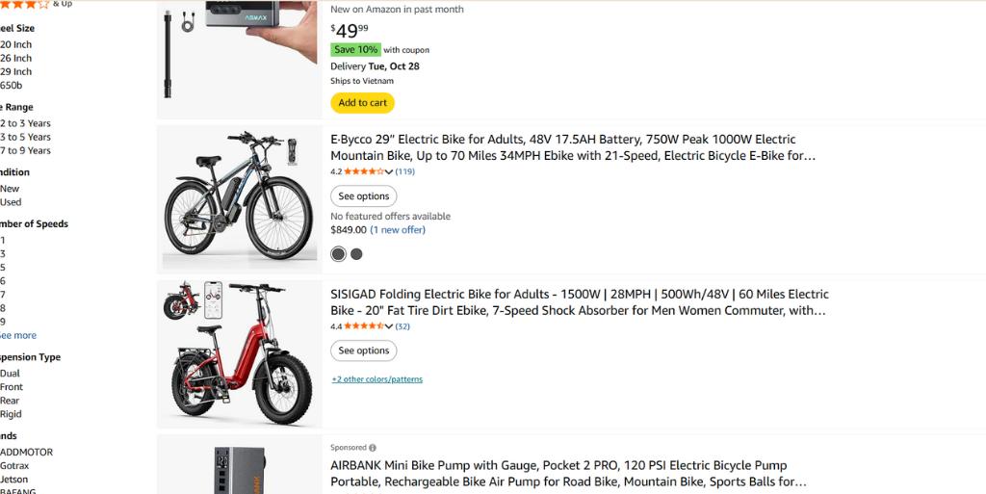Image resolution: width=986 pixels, height=494 pixels.
Task: Expand 'See more' under Number of Speeds
Action: (x=17, y=335)
